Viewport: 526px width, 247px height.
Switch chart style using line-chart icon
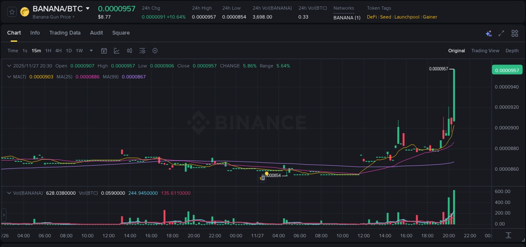click(x=117, y=51)
